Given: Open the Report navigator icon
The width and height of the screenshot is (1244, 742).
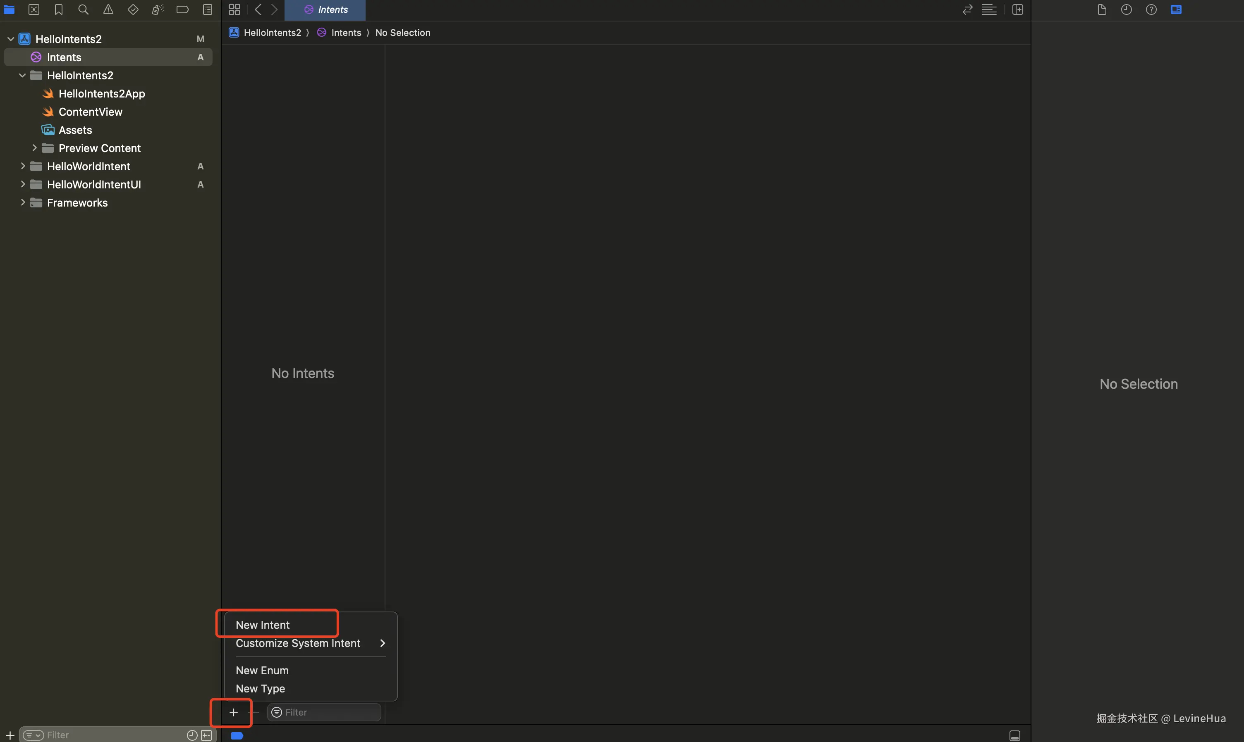Looking at the screenshot, I should pos(207,10).
